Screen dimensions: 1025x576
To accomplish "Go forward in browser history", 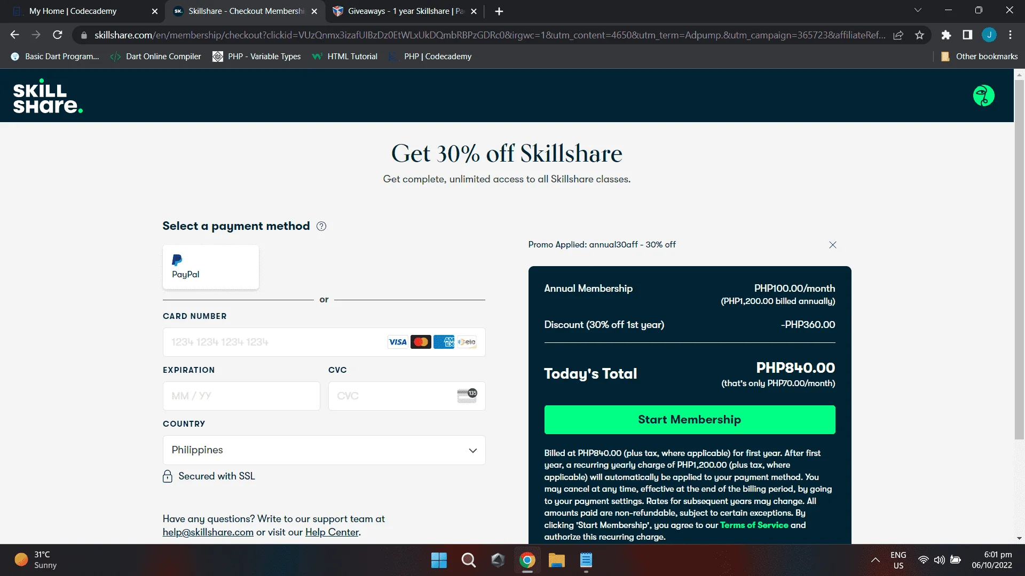I will coord(36,35).
